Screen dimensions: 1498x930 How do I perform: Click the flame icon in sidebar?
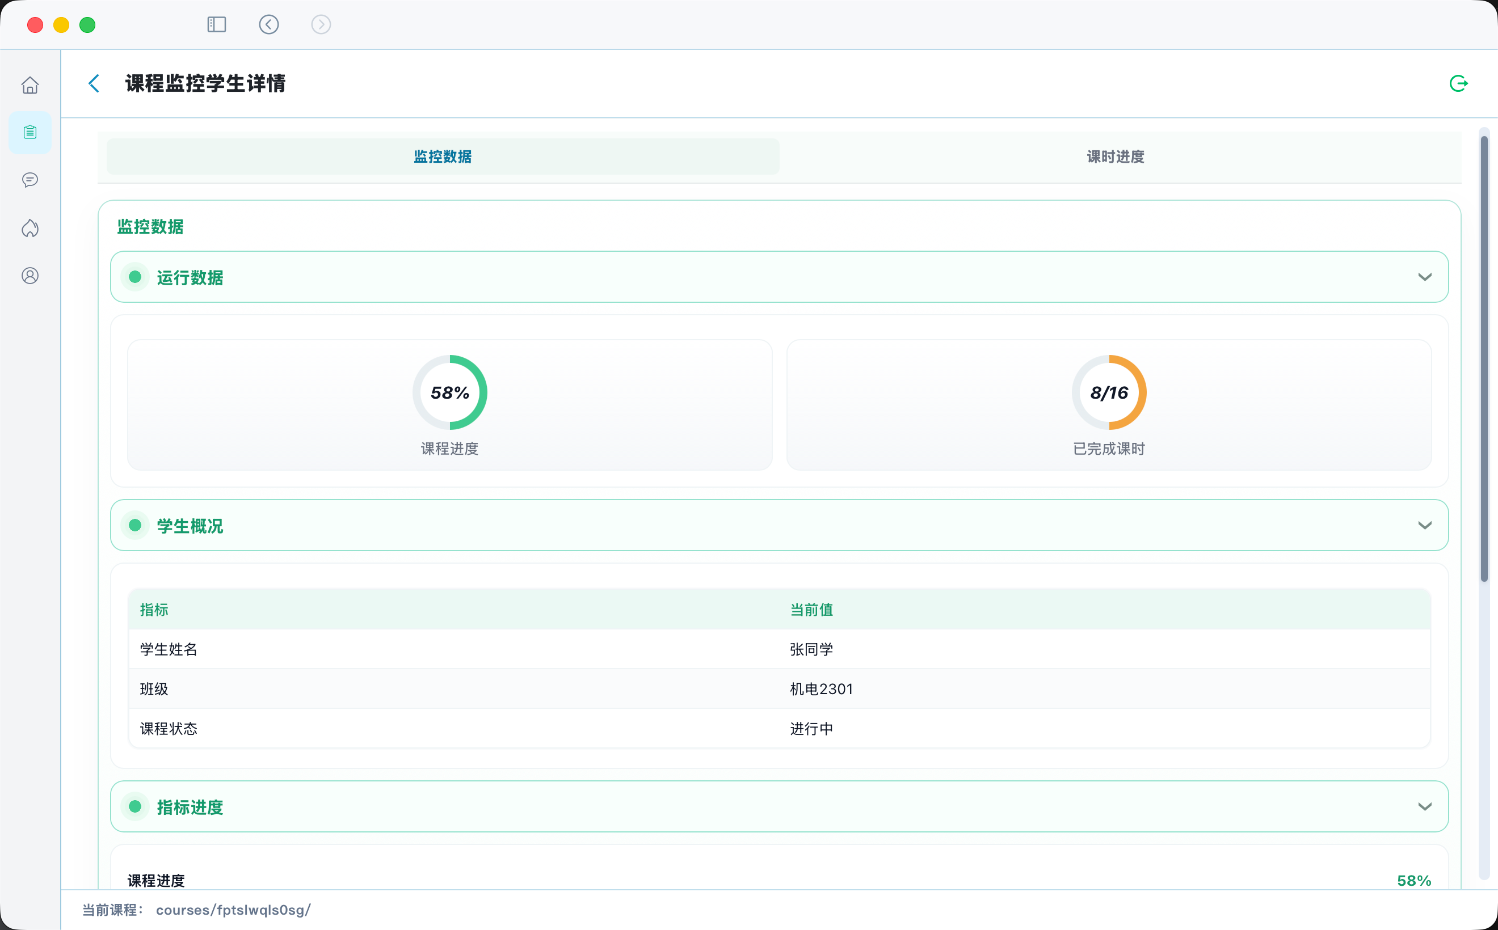30,228
